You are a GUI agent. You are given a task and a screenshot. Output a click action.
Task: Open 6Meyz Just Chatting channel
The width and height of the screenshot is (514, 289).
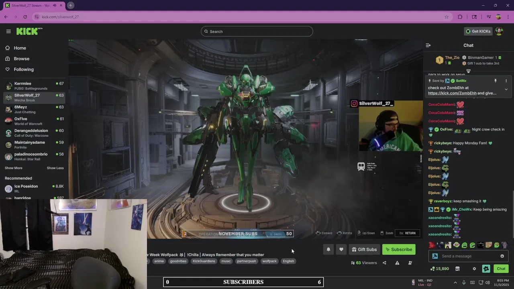(x=34, y=109)
